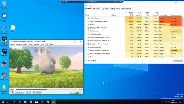
Task: Expand the Task Manager process row
Action: (86, 31)
